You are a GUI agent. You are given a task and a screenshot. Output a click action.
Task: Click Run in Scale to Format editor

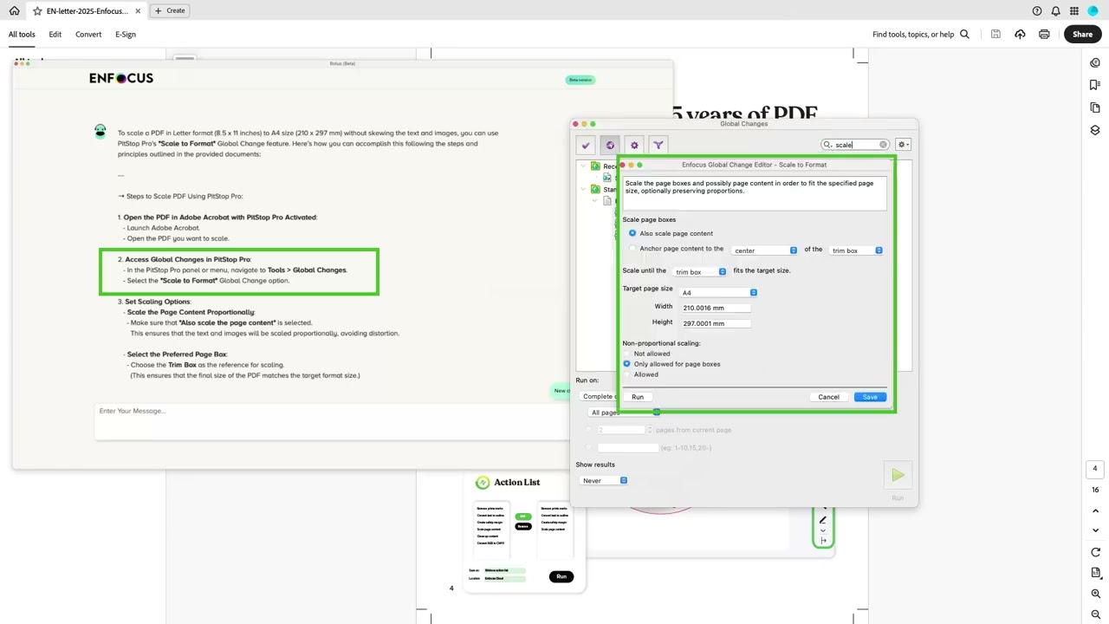point(638,397)
